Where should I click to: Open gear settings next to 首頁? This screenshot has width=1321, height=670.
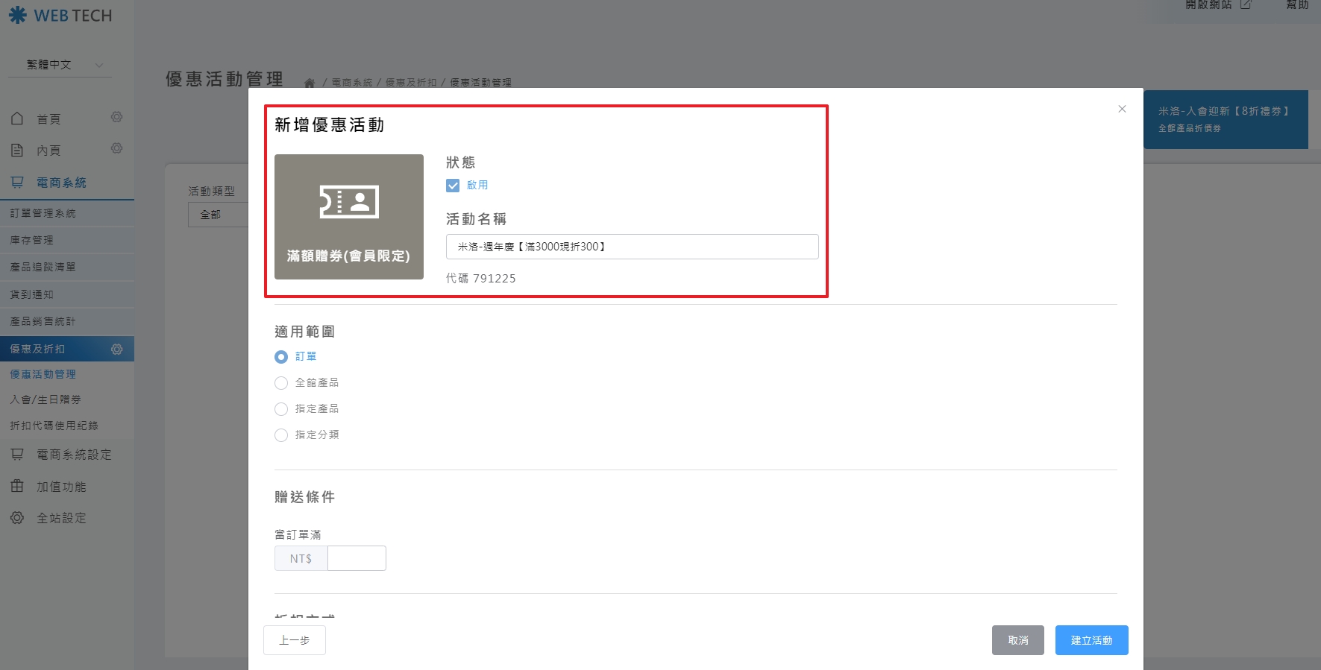pos(116,117)
